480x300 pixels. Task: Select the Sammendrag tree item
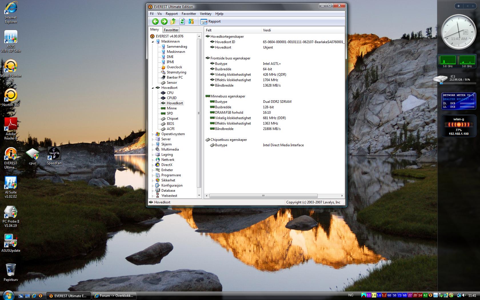(177, 47)
